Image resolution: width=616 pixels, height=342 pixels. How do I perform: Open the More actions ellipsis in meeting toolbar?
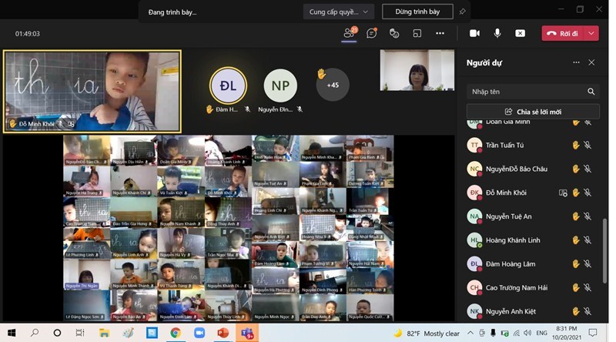point(440,33)
